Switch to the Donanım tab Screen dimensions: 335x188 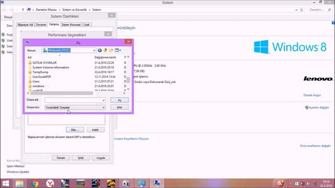(x=41, y=25)
